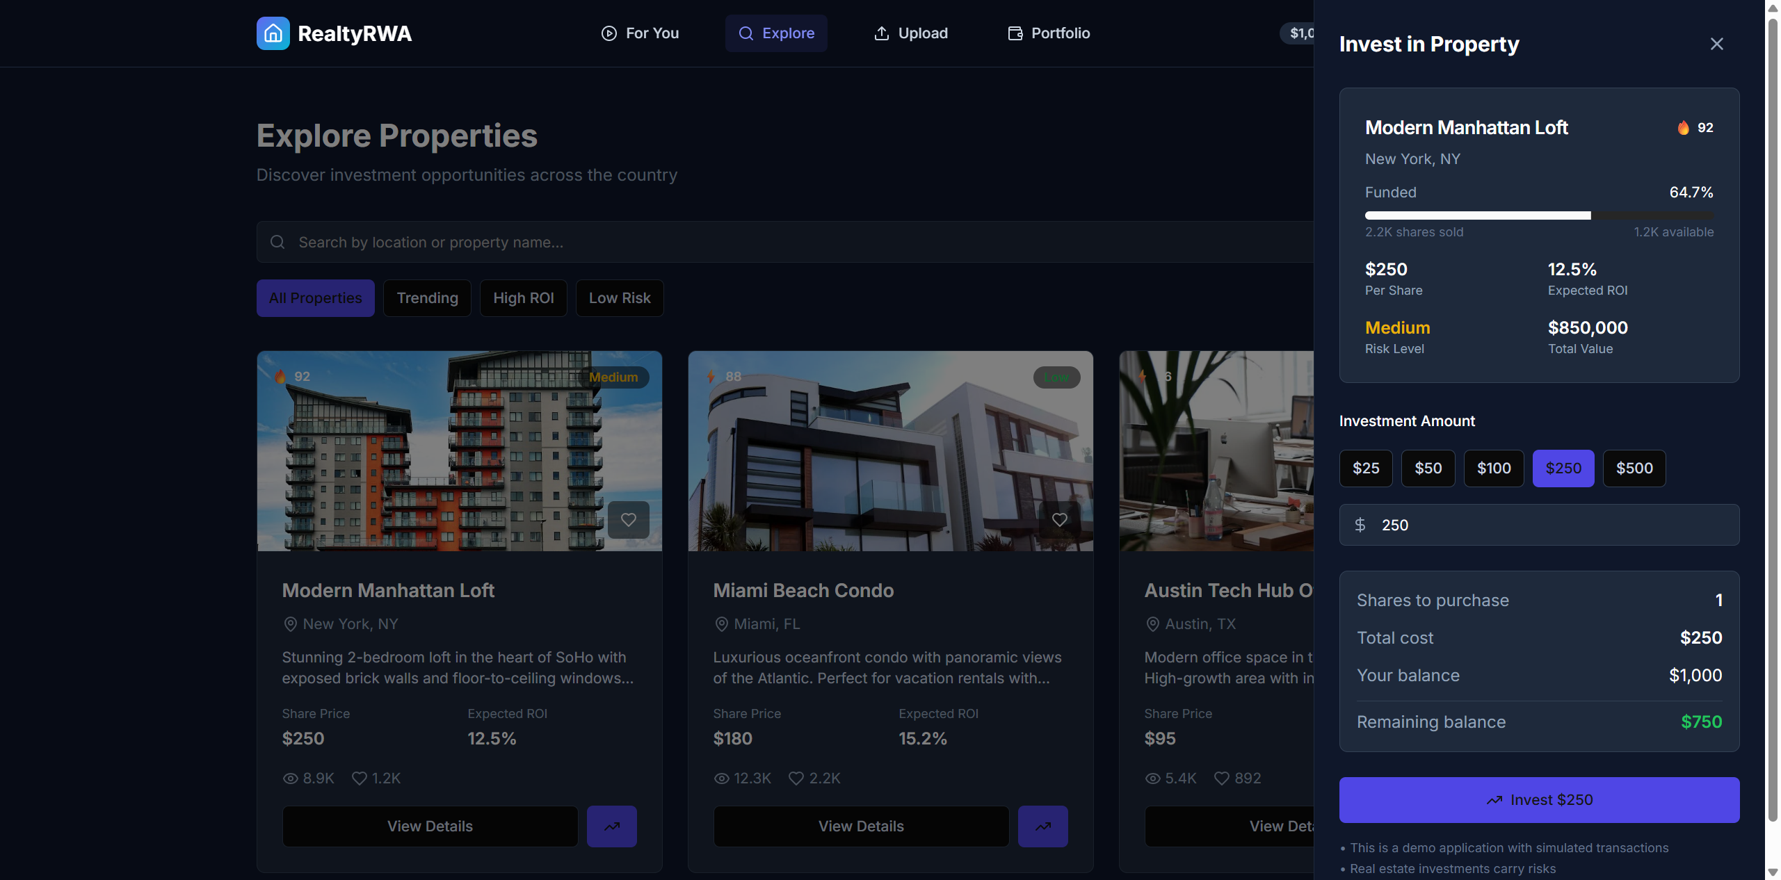Click the funded progress bar
Image resolution: width=1781 pixels, height=880 pixels.
click(1538, 215)
